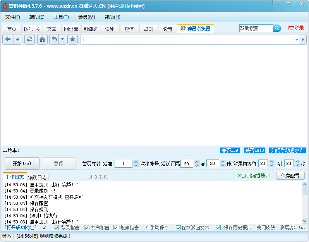Click the money bag app icon in title bar
Image resolution: width=309 pixels, height=242 pixels.
coord(5,6)
